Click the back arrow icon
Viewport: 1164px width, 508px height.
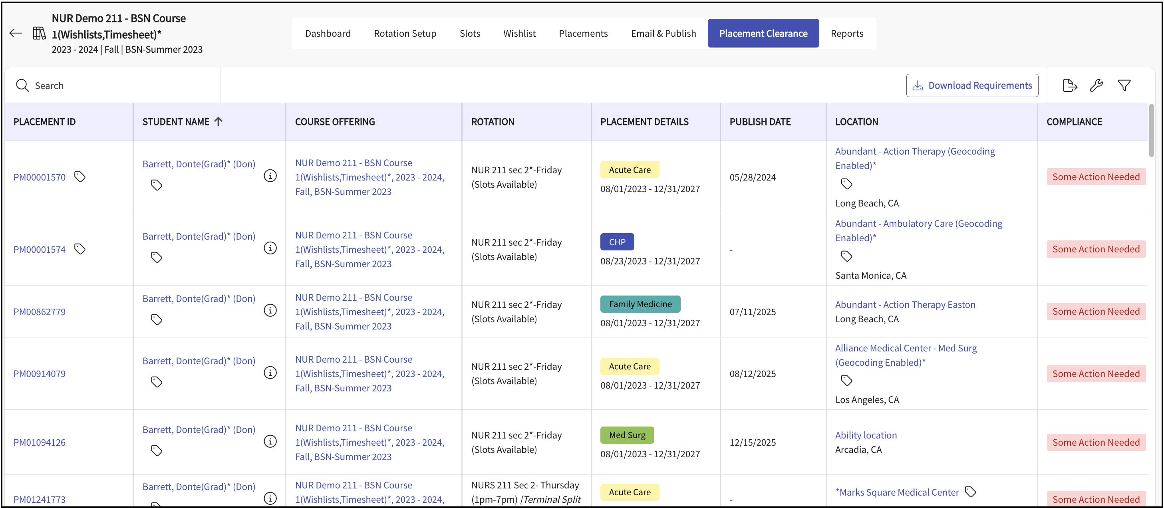pos(16,33)
